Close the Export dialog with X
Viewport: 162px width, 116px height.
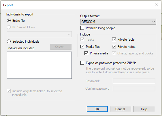[x=157, y=5]
